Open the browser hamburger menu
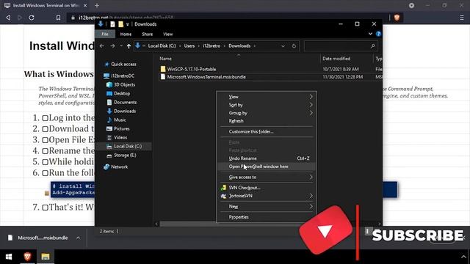The height and width of the screenshot is (264, 470). point(462,18)
